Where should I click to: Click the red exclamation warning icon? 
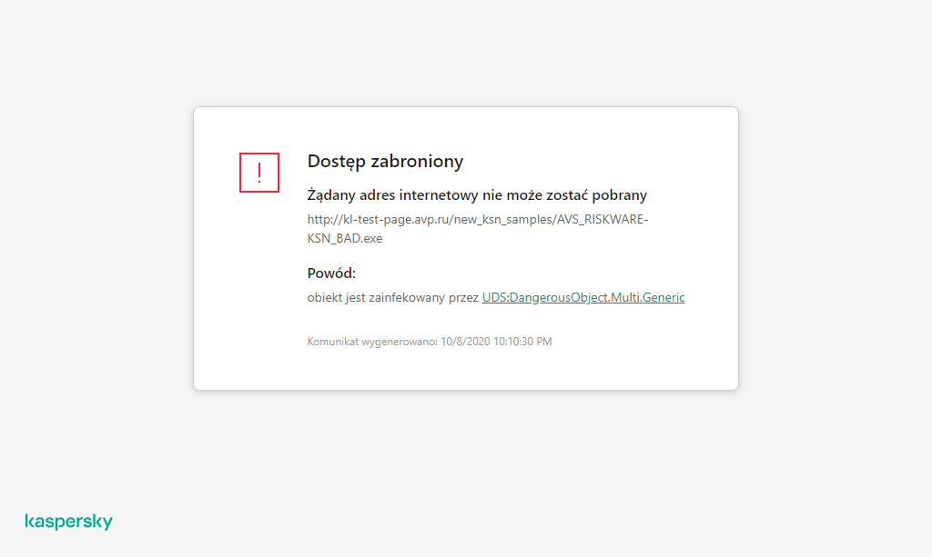tap(259, 172)
